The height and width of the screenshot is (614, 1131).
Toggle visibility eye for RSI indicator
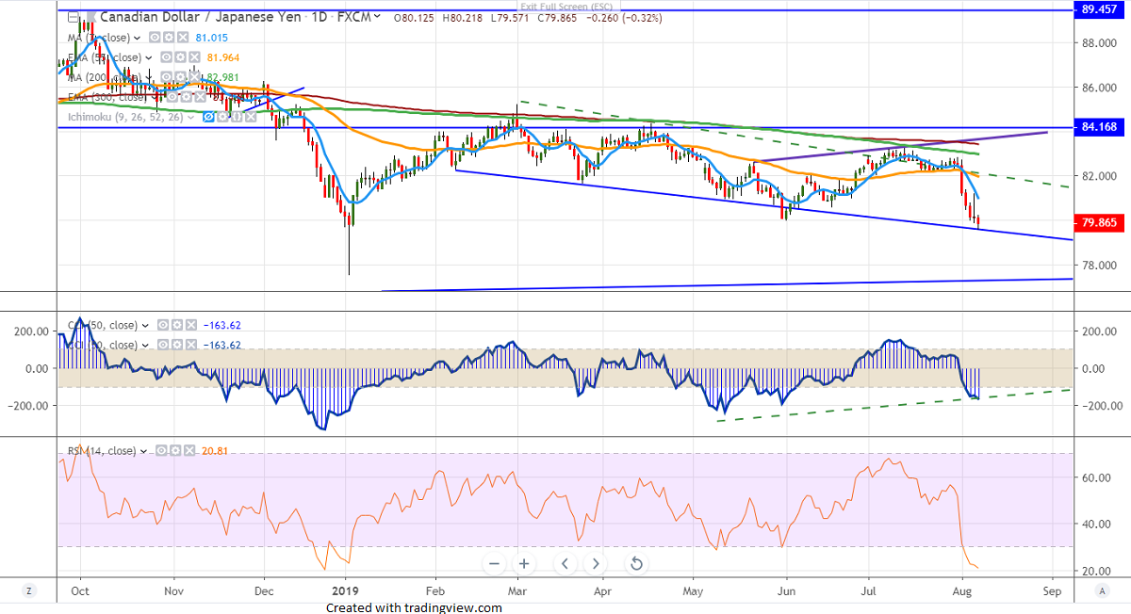(x=161, y=450)
